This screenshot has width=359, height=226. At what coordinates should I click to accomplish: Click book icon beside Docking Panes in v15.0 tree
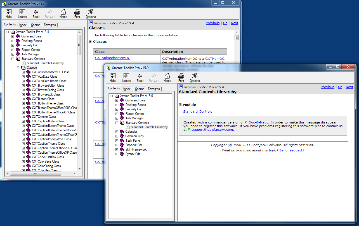(122, 105)
